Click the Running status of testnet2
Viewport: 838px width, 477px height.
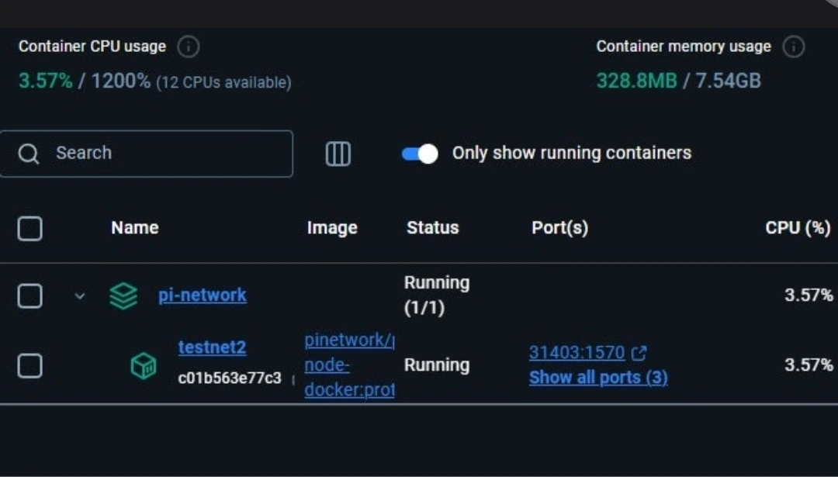click(437, 365)
